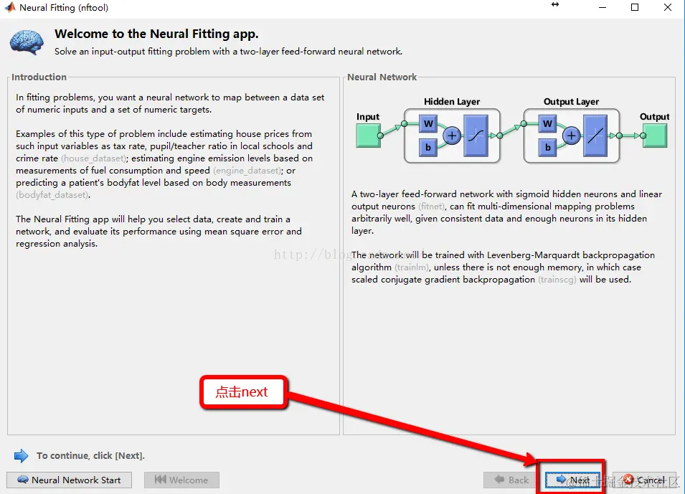Click the Neural Network panel title
Image resolution: width=685 pixels, height=494 pixels.
click(x=382, y=77)
